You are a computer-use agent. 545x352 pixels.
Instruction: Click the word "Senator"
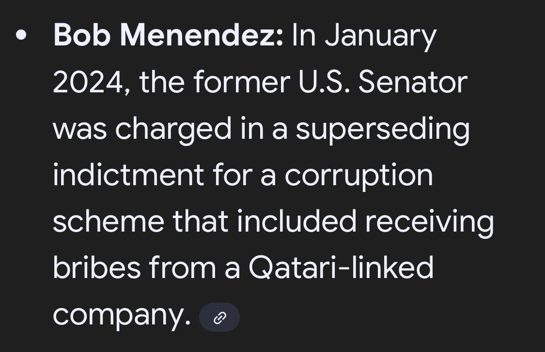tap(413, 82)
